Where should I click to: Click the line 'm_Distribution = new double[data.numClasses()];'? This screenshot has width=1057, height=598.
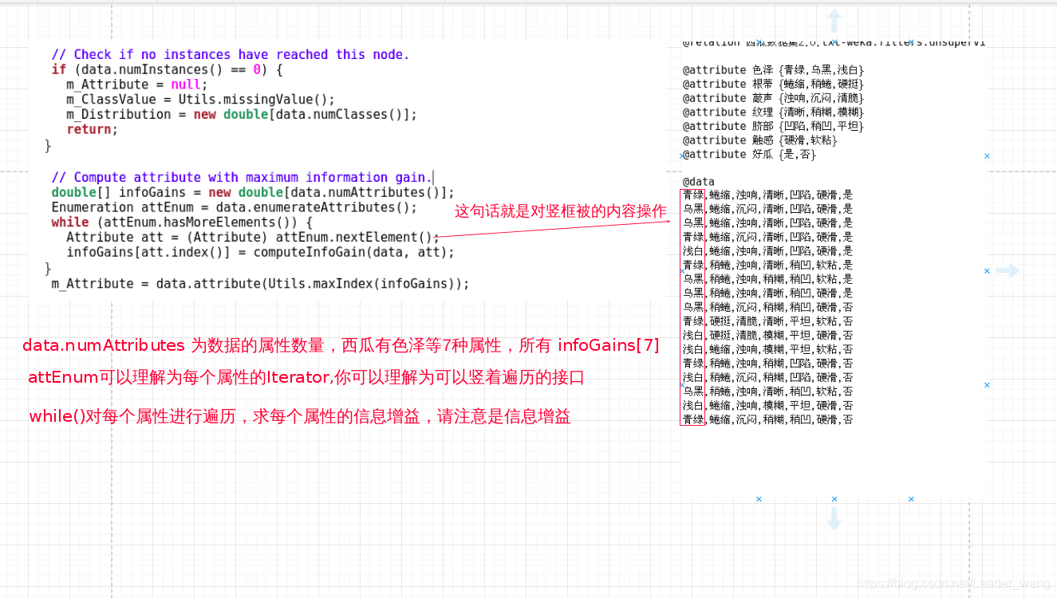[242, 114]
